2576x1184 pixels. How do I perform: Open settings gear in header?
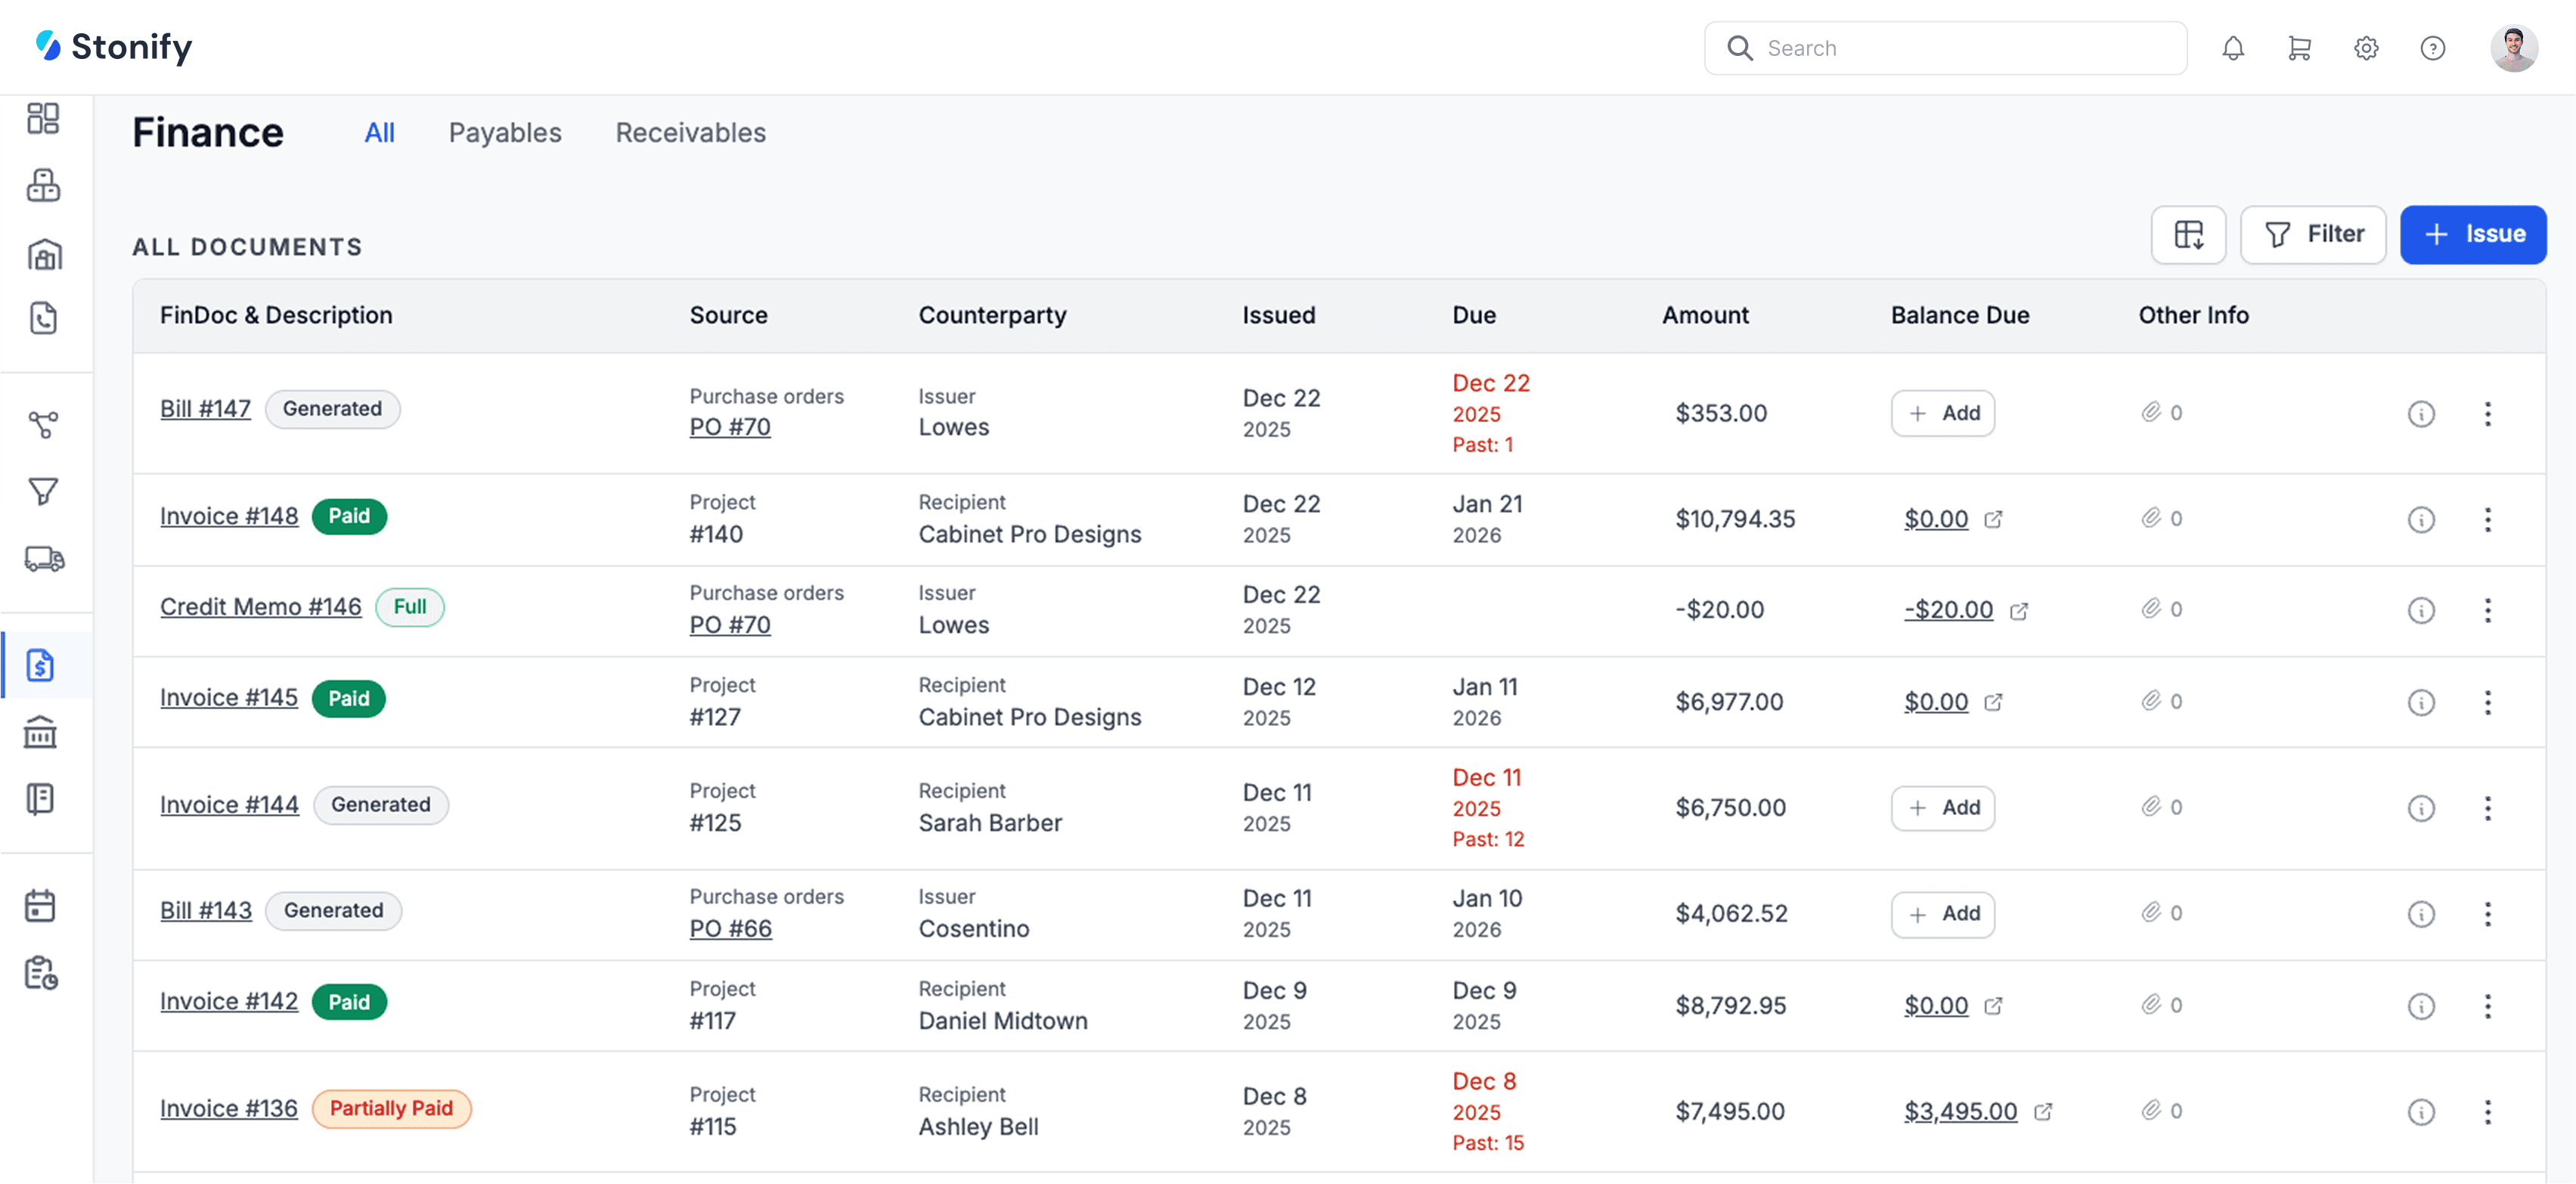pyautogui.click(x=2365, y=48)
